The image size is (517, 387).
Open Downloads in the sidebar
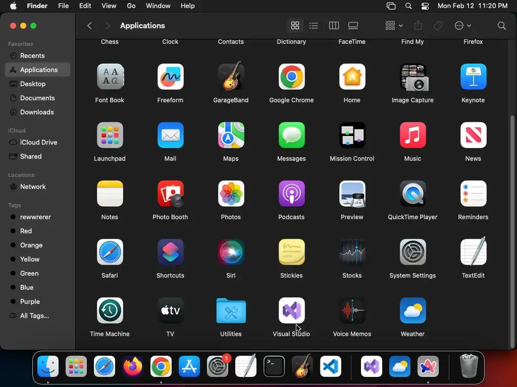(37, 112)
